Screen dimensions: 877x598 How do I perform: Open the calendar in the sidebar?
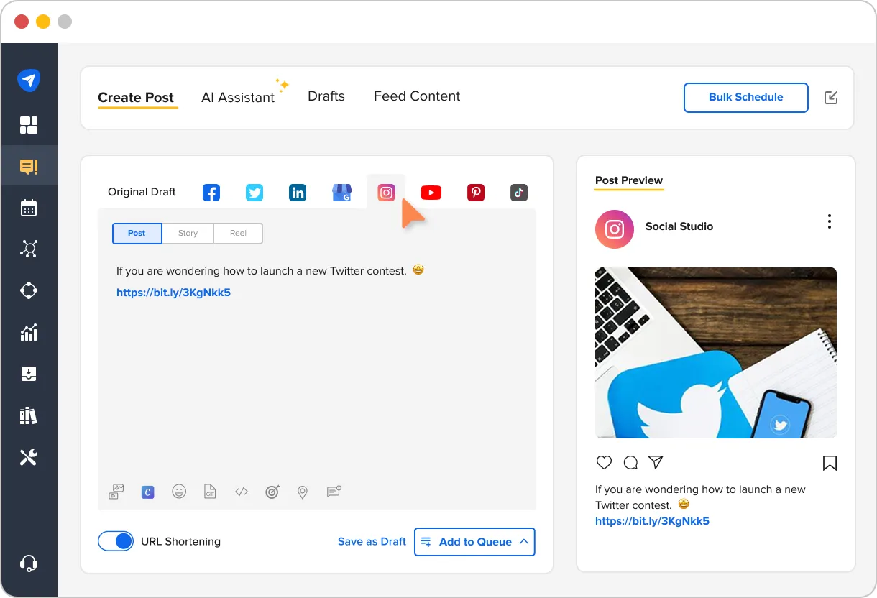(x=29, y=207)
